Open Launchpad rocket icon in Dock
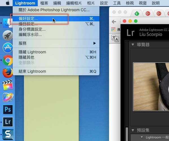This screenshot has height=141, width=169. click(x=8, y=35)
